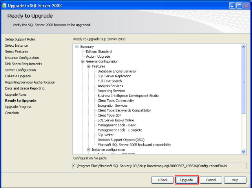The height and width of the screenshot is (188, 252).
Task: Click the SQL Server setup title bar icon
Action: click(5, 5)
